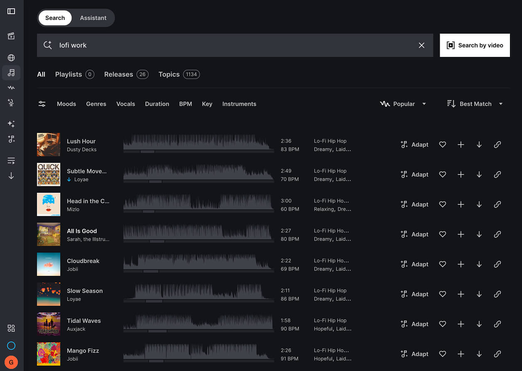Adapt the track Slow Season

point(414,294)
